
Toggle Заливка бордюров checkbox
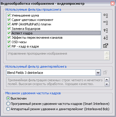9,29
